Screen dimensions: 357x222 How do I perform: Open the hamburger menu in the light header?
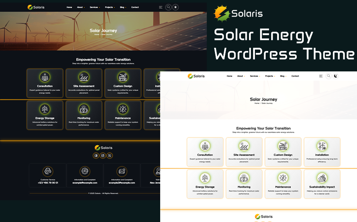click(321, 76)
